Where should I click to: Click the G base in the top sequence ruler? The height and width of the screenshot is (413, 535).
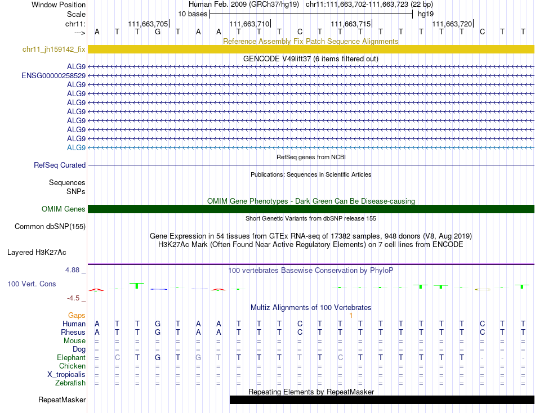(x=158, y=32)
